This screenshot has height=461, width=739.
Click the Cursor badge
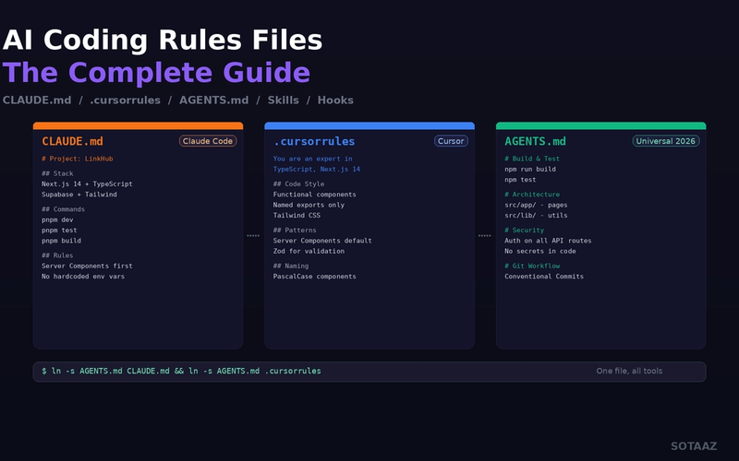coord(451,141)
